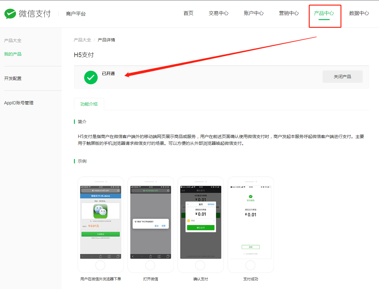Screen dimensions: 379x289
Task: Click the 产品详情 breadcrumb text
Action: 106,40
